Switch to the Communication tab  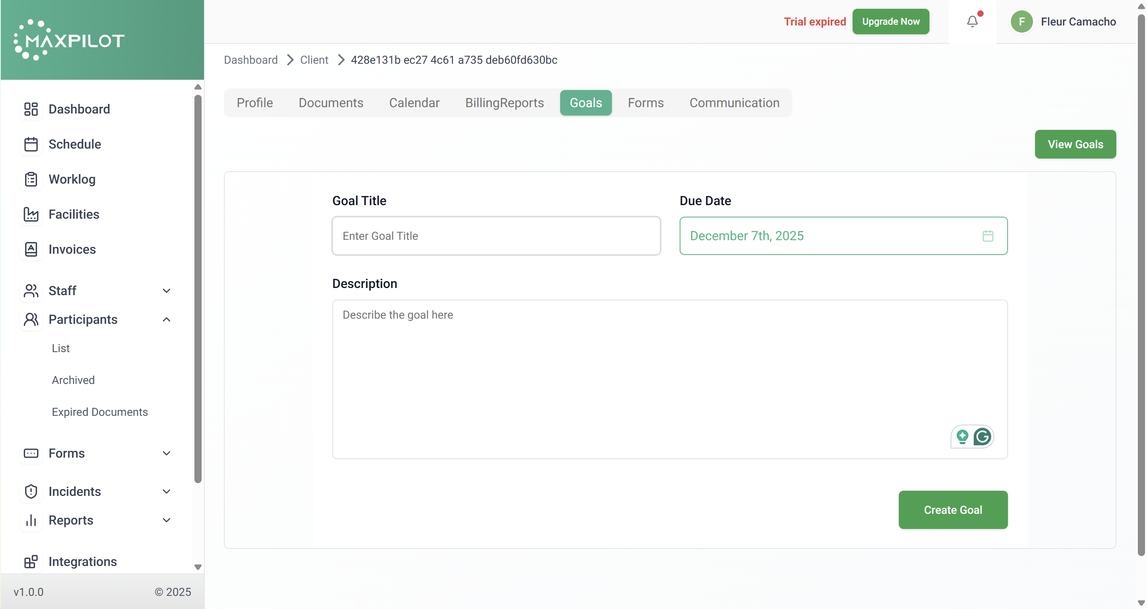[x=734, y=103]
